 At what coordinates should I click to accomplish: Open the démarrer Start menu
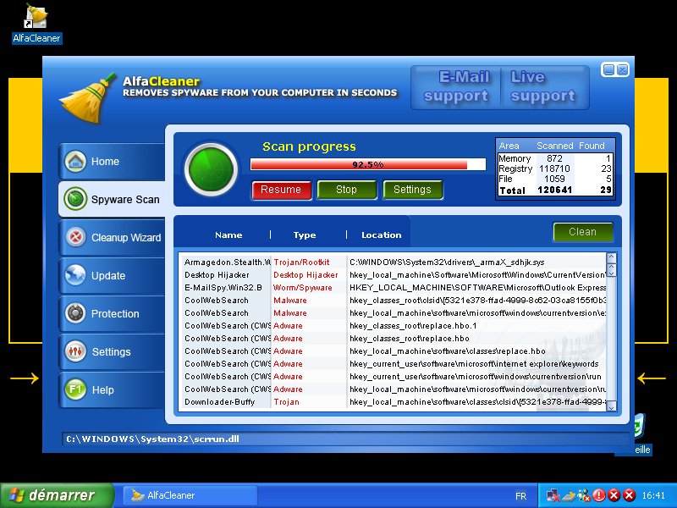coord(57,495)
